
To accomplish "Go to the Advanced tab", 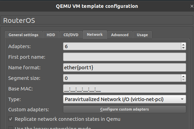I will [120, 35].
